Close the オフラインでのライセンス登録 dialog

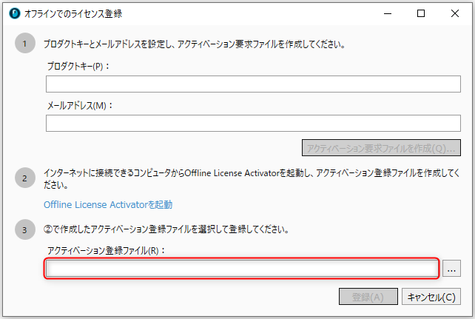[455, 13]
